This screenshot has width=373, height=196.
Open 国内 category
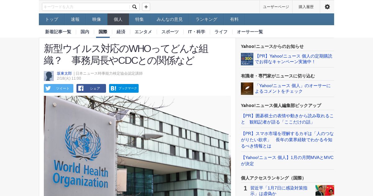pos(85,32)
